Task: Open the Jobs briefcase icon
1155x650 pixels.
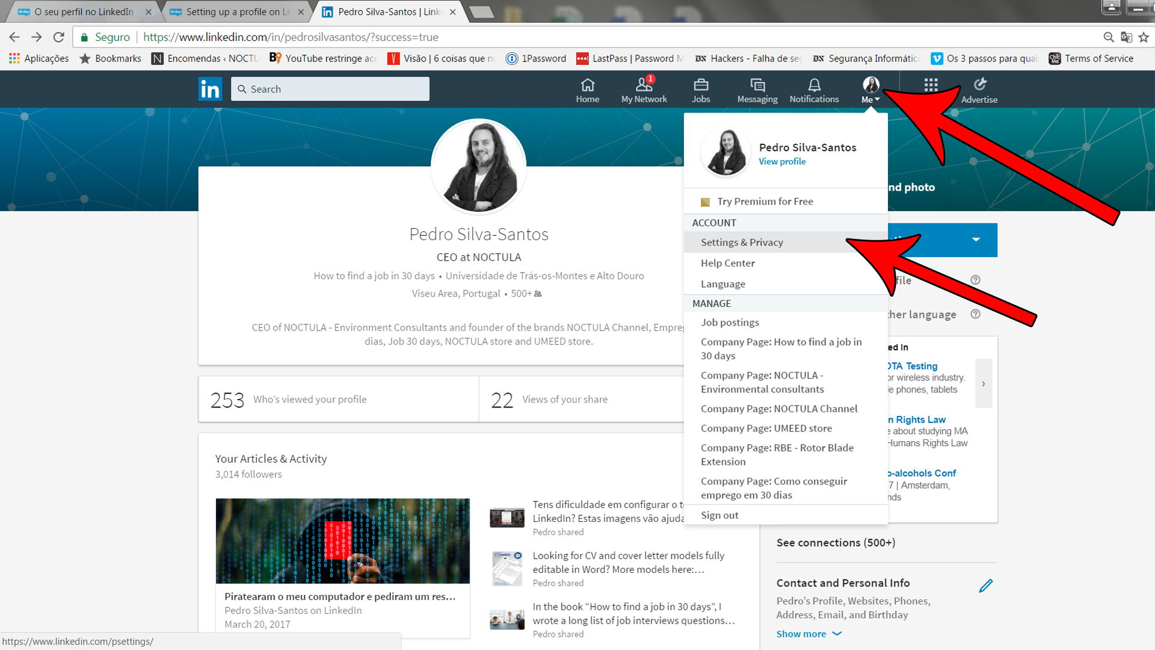Action: (x=701, y=90)
